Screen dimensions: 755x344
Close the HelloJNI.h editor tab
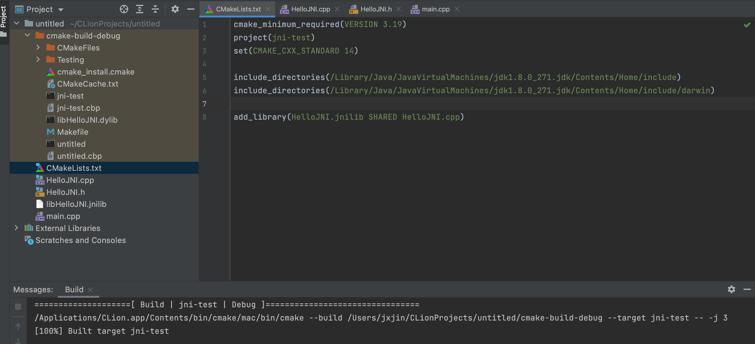click(x=399, y=9)
